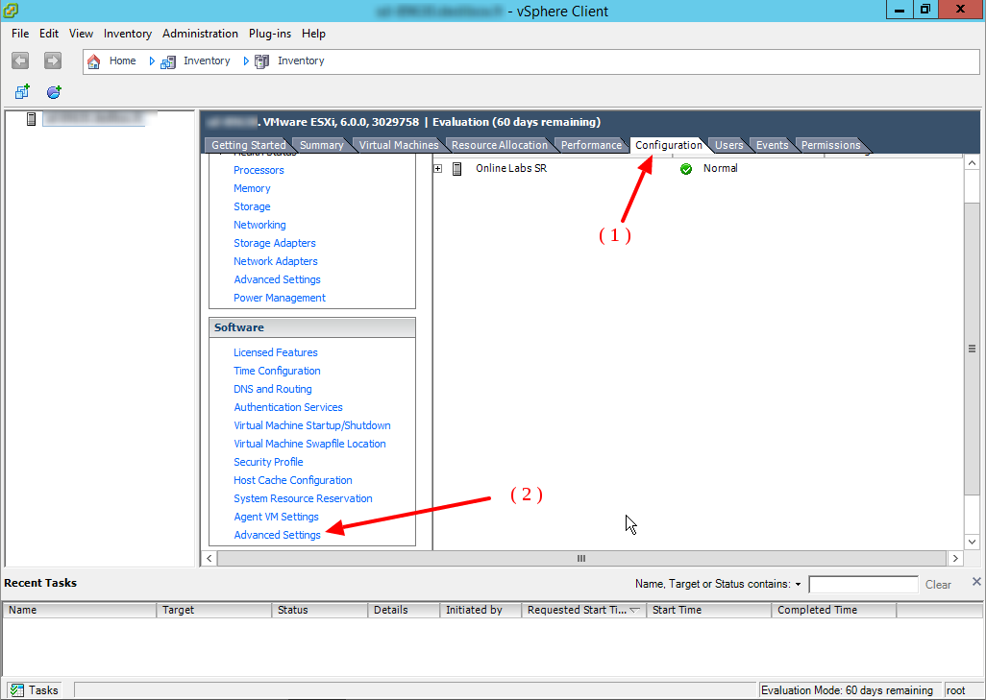Expand the Online Labs SR tree node
986x700 pixels.
(x=438, y=169)
